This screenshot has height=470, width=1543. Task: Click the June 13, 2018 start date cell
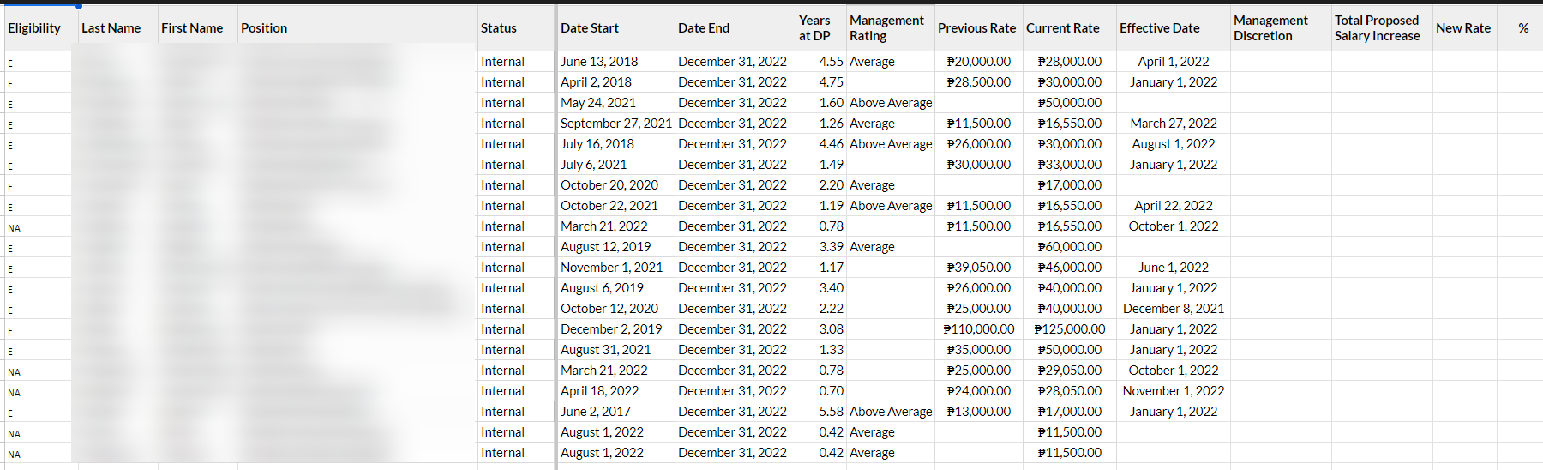tap(599, 62)
